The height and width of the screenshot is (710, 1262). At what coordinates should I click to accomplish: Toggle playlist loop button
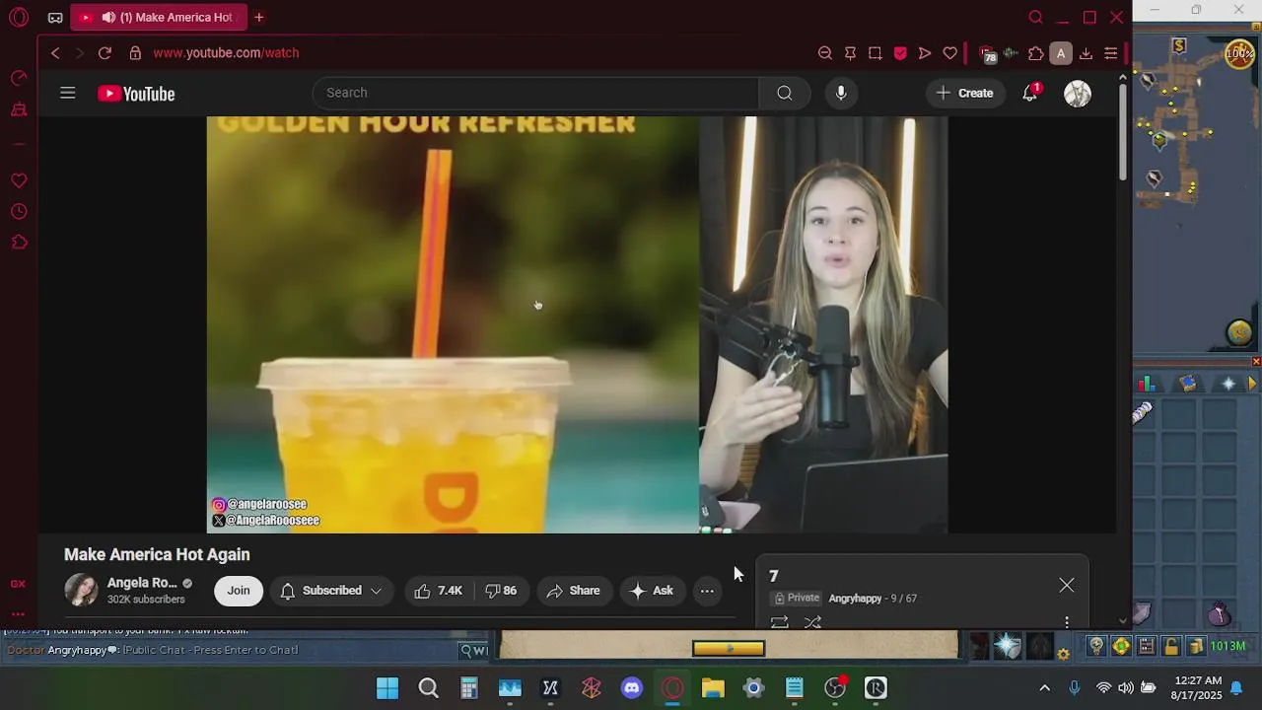779,622
